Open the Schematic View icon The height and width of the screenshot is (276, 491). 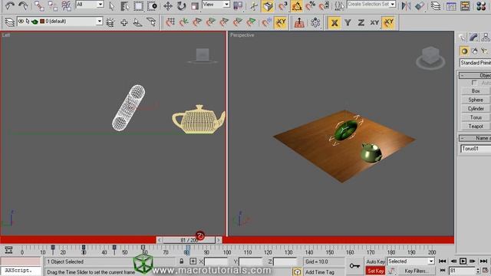466,5
